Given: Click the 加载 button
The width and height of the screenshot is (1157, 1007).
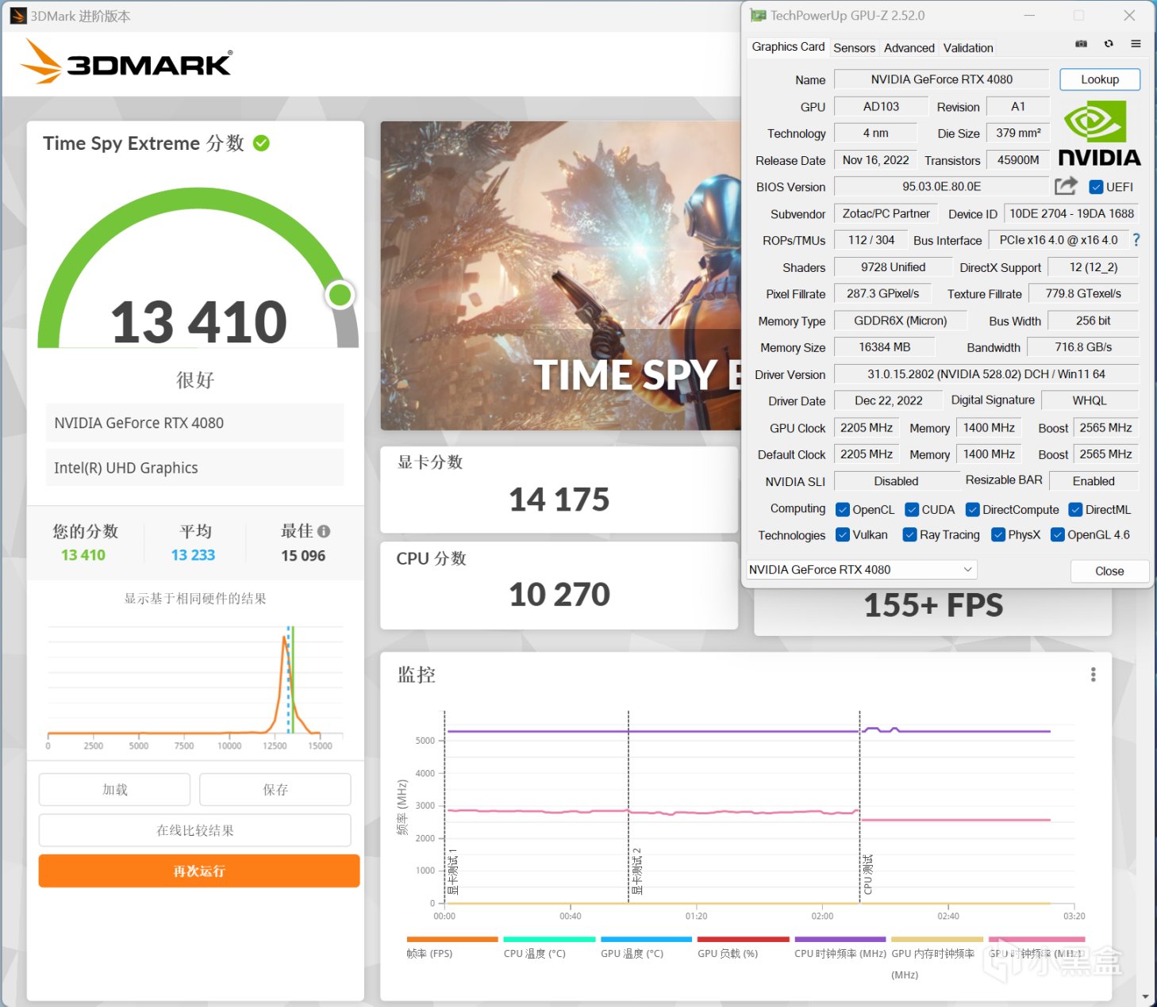Looking at the screenshot, I should [x=115, y=790].
